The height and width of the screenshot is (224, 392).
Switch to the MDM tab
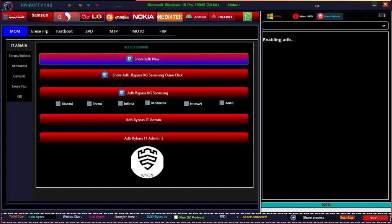tap(15, 31)
